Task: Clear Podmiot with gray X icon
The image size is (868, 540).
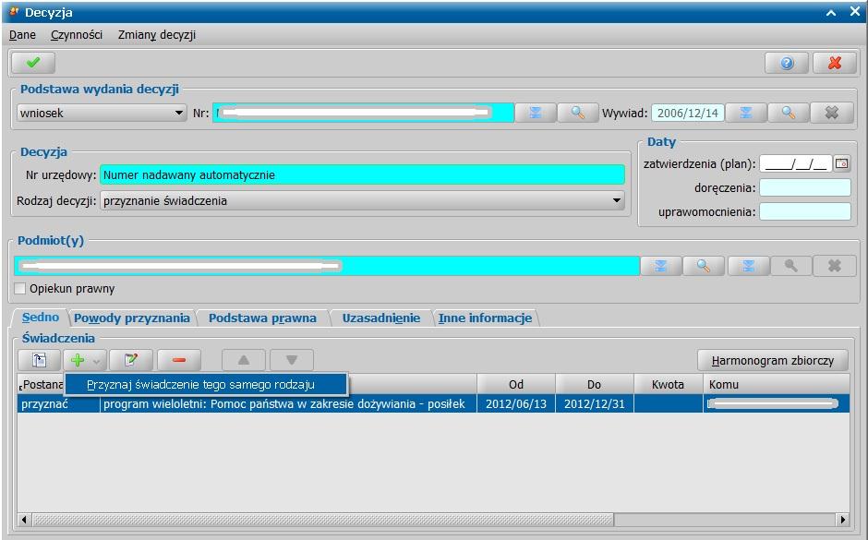Action: pos(834,266)
